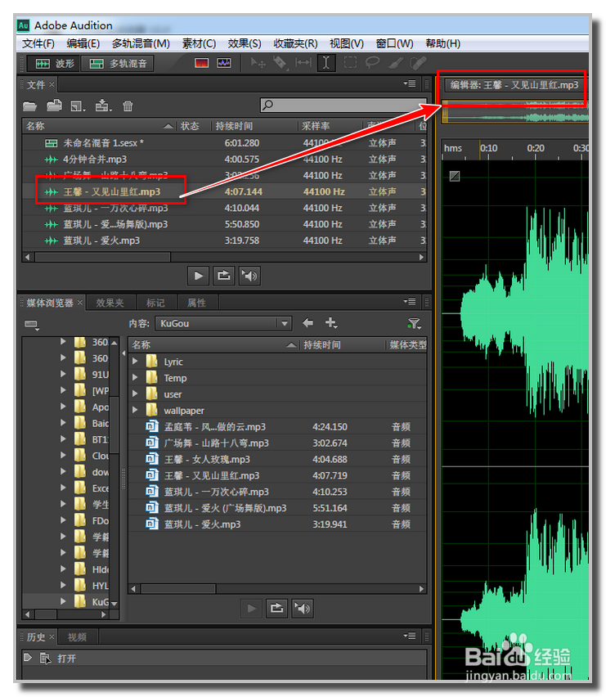
Task: Show the spectral frequency display
Action: [x=201, y=63]
